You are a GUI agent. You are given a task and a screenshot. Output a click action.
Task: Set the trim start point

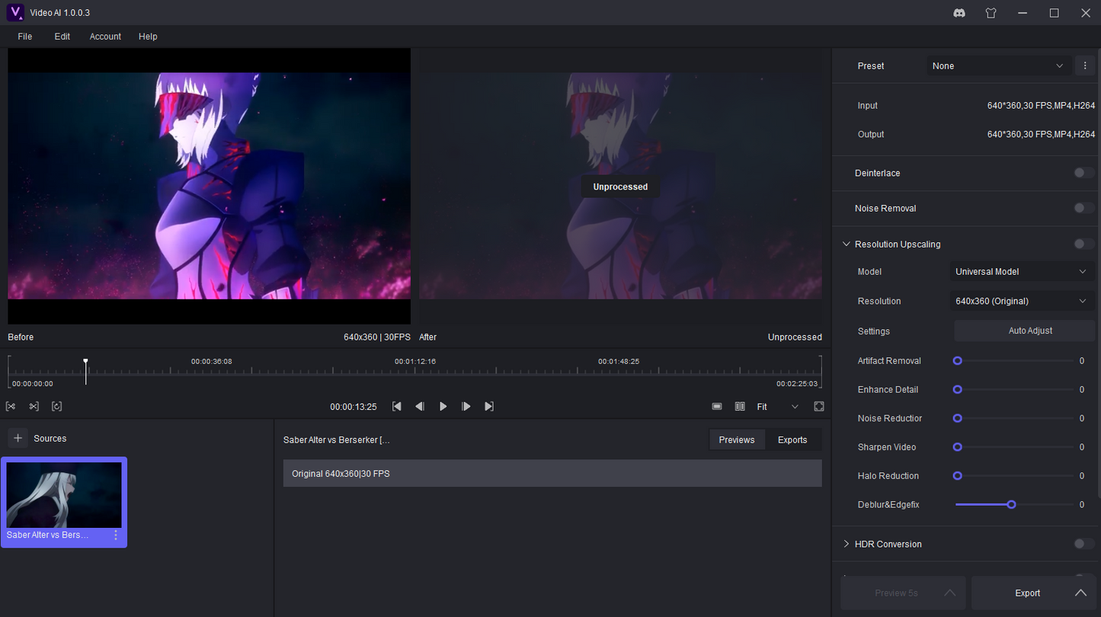point(11,407)
